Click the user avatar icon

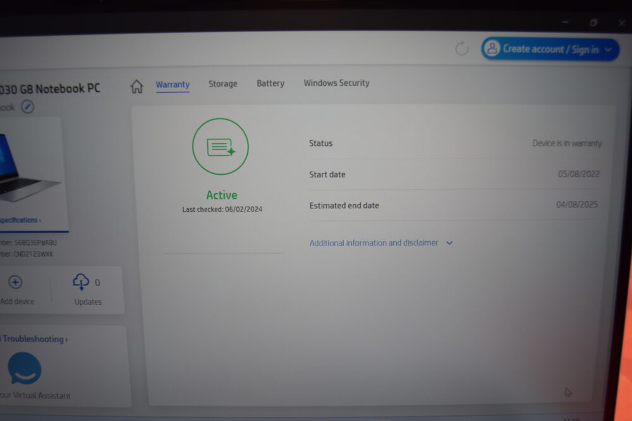[x=492, y=49]
